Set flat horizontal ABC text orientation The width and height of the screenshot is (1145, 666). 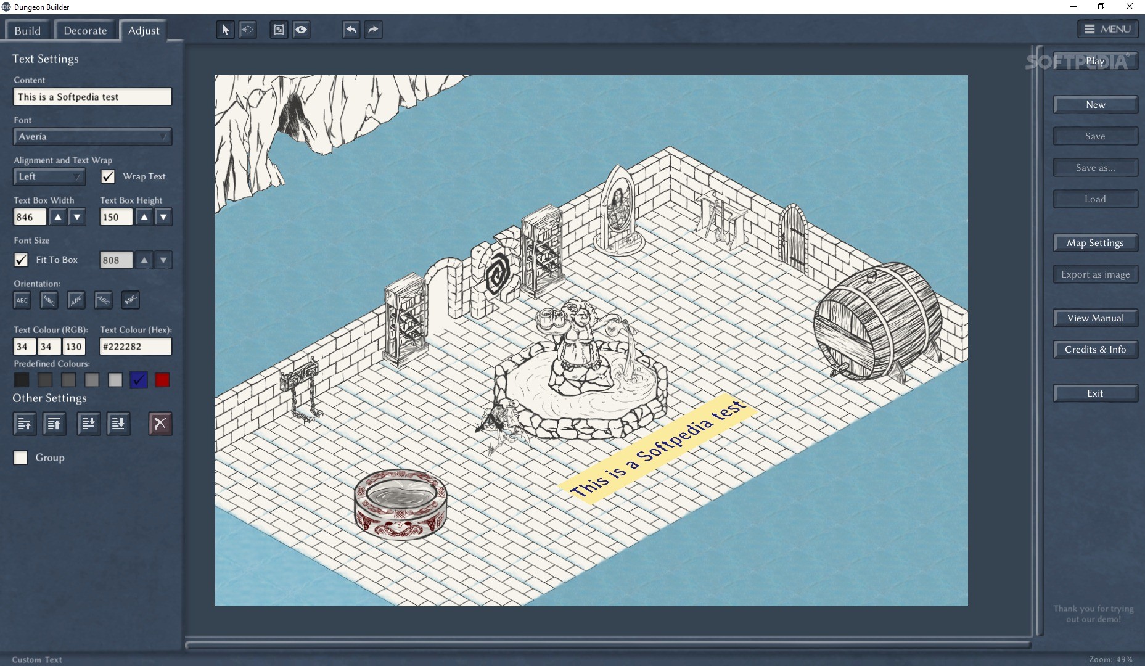click(22, 300)
